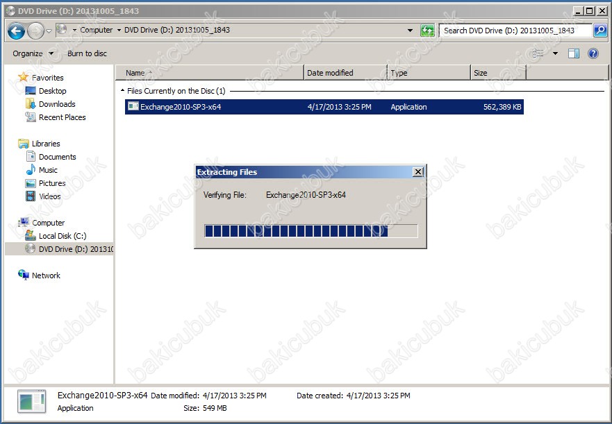Open the recent pages dropdown arrow

[x=49, y=31]
